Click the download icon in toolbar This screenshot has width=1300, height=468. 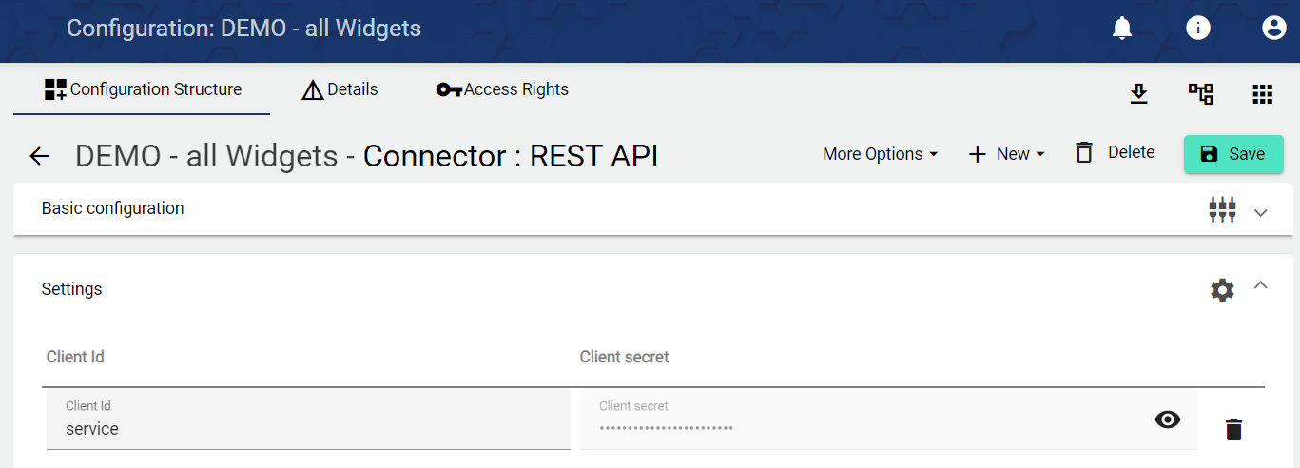pos(1138,93)
